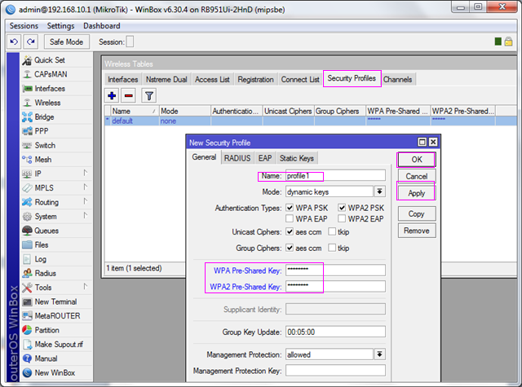Open the CAPsMAN menu icon

click(27, 74)
